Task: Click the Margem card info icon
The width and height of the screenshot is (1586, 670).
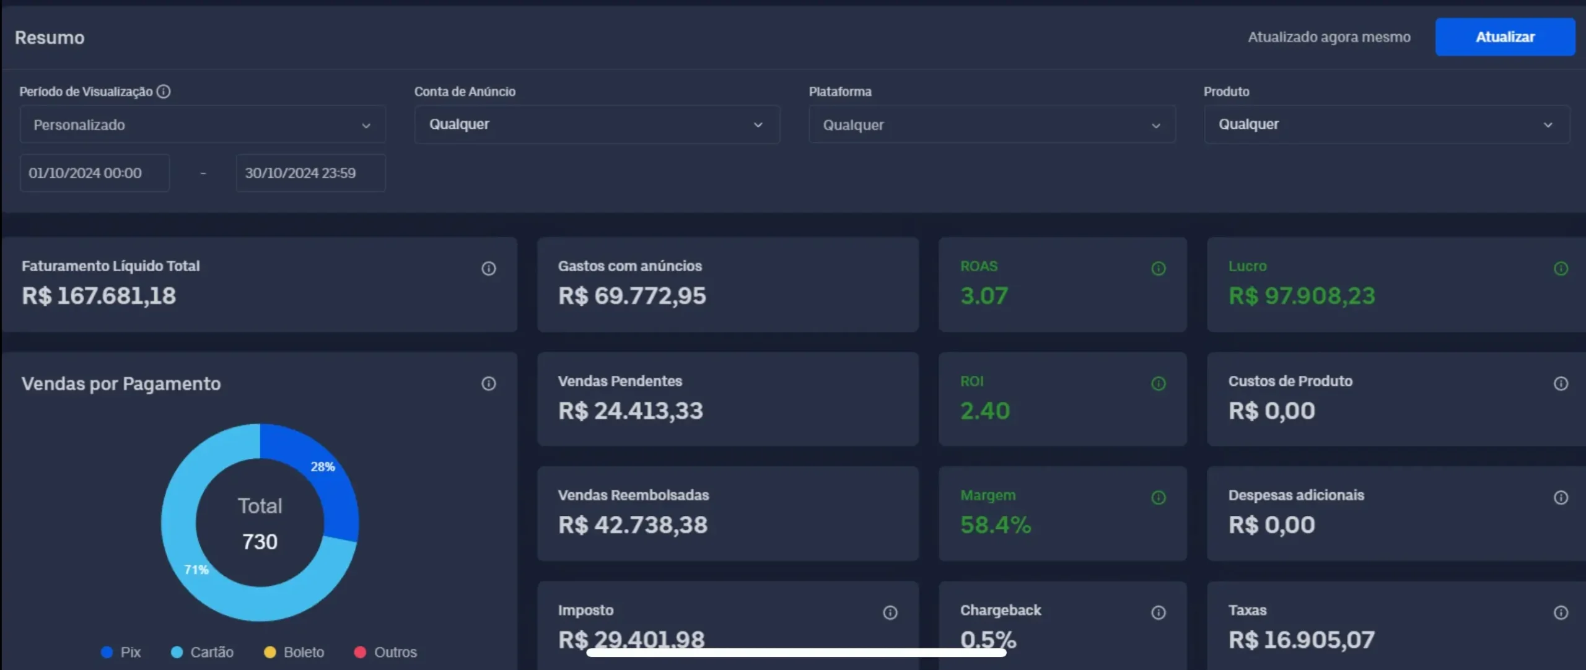Action: 1158,498
